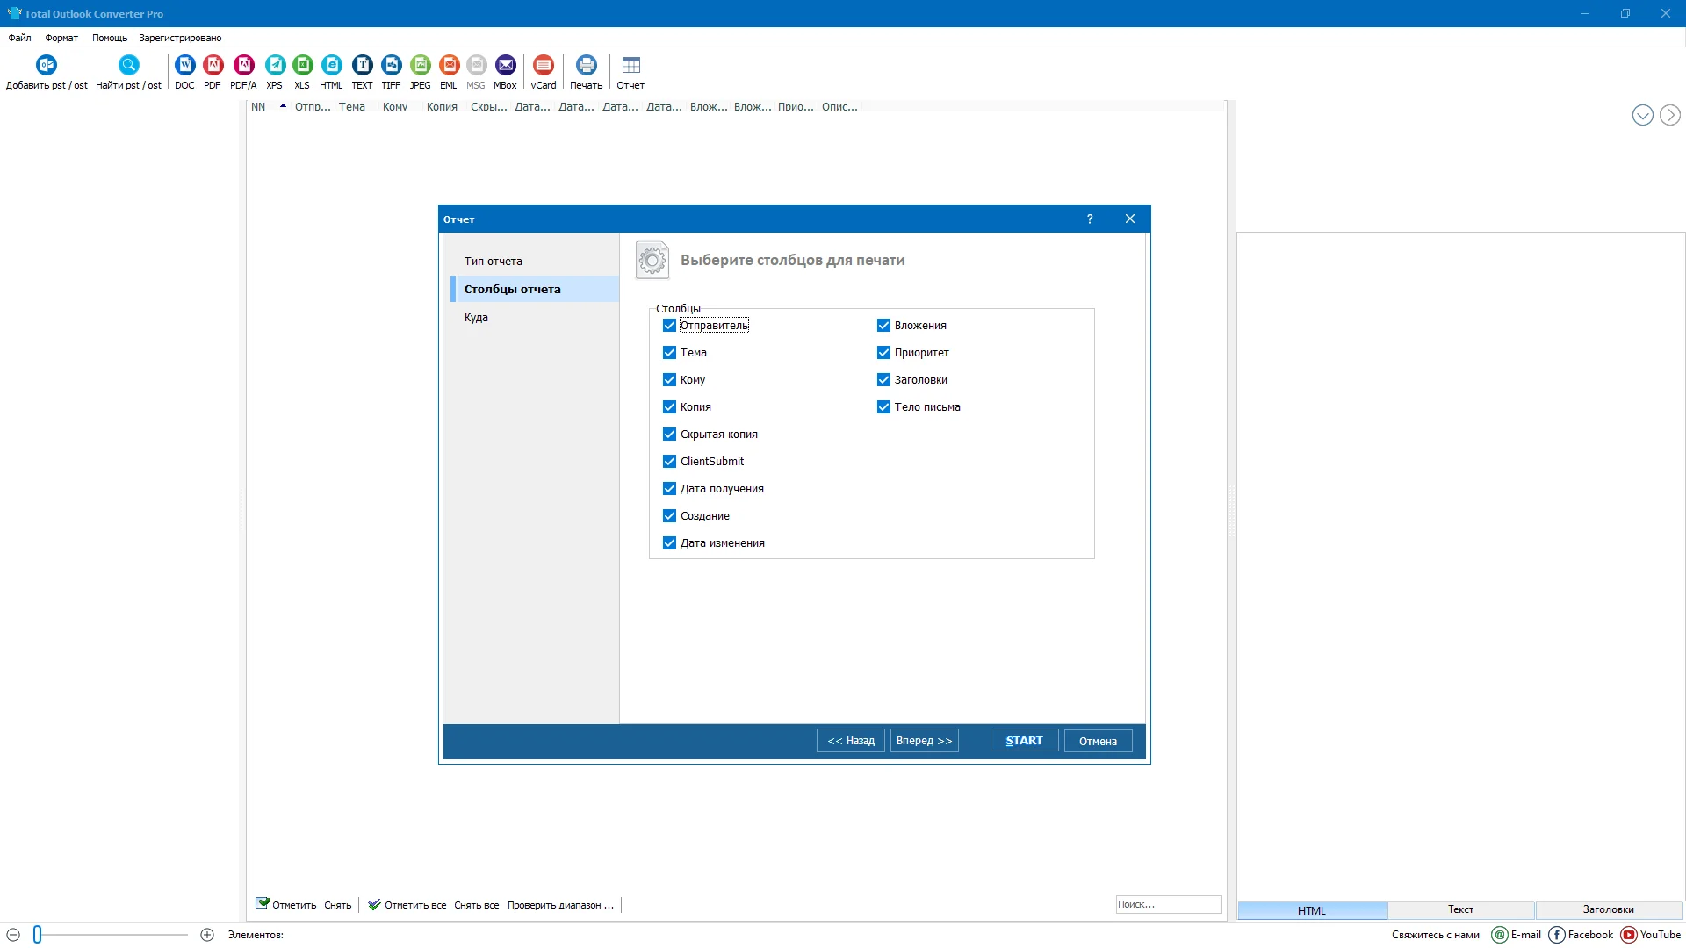This screenshot has height=948, width=1686.
Task: Toggle the Создание checkbox
Action: [669, 516]
